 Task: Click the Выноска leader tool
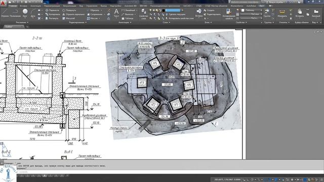click(128, 14)
